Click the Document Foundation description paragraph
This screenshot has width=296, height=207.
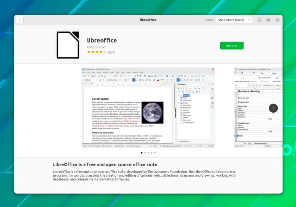tap(144, 175)
